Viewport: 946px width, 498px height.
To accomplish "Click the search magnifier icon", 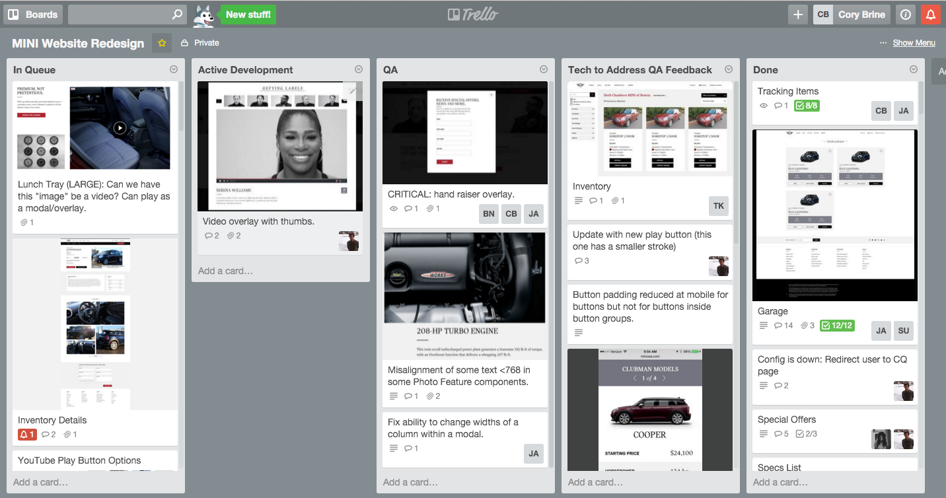I will (x=177, y=14).
